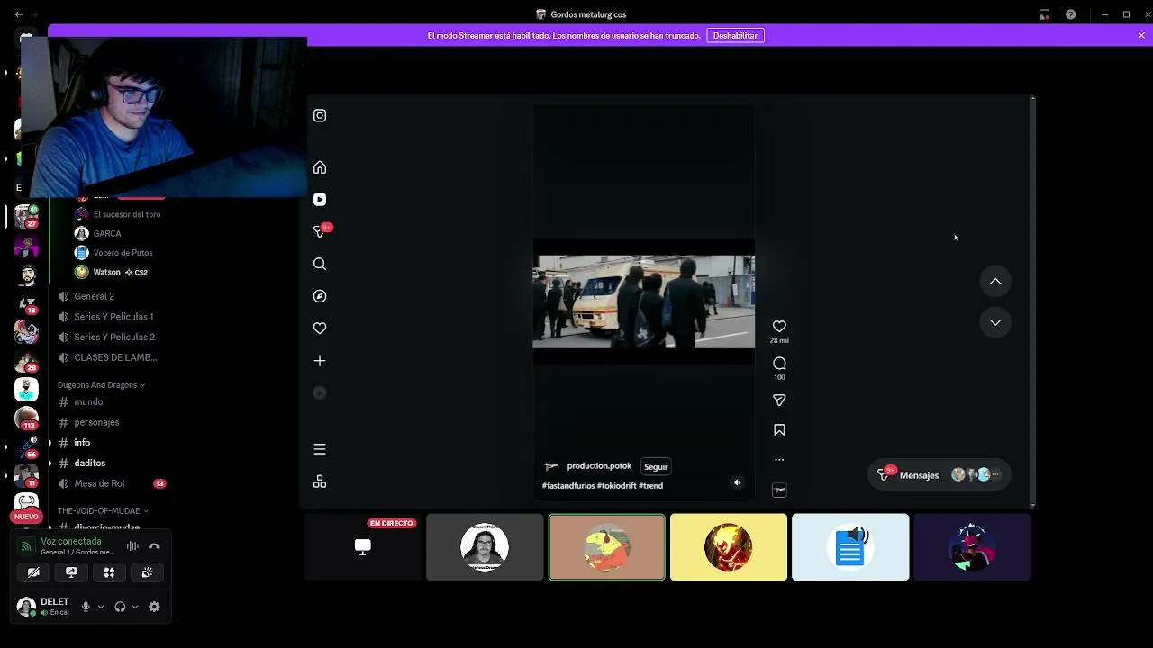Open noise suppression waveform icon
Screen dimensions: 1153x648
[132, 546]
